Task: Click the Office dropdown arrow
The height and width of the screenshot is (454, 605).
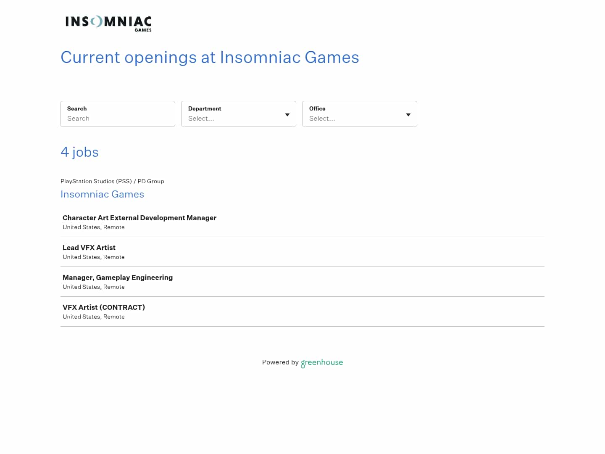Action: pyautogui.click(x=408, y=115)
